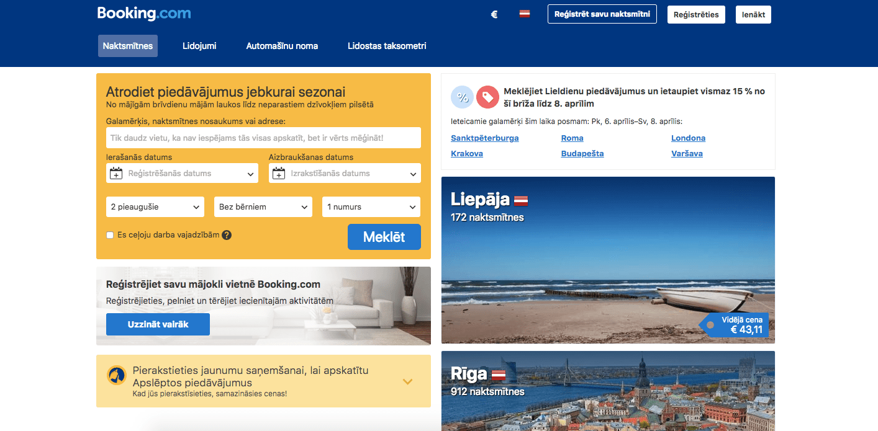Click the check-in calendar icon
The image size is (878, 431).
116,174
